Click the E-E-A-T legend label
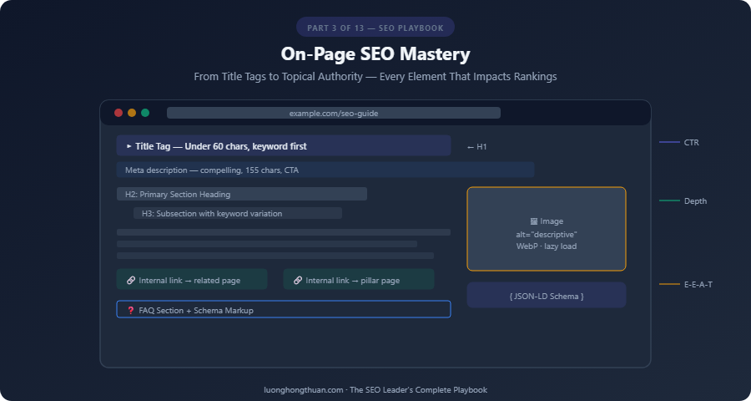The height and width of the screenshot is (401, 751). [698, 284]
